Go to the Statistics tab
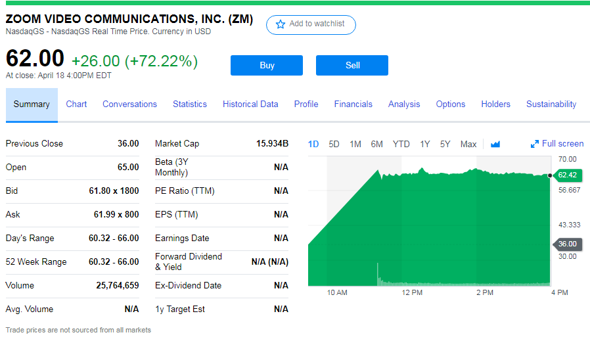 click(190, 104)
